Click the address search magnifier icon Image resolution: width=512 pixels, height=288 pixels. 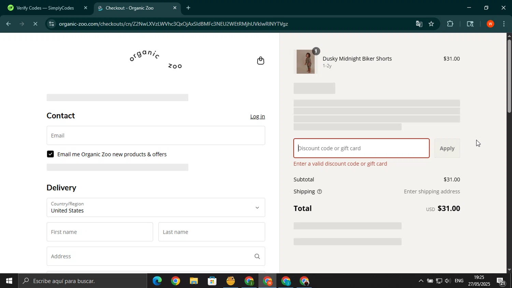pos(257,256)
